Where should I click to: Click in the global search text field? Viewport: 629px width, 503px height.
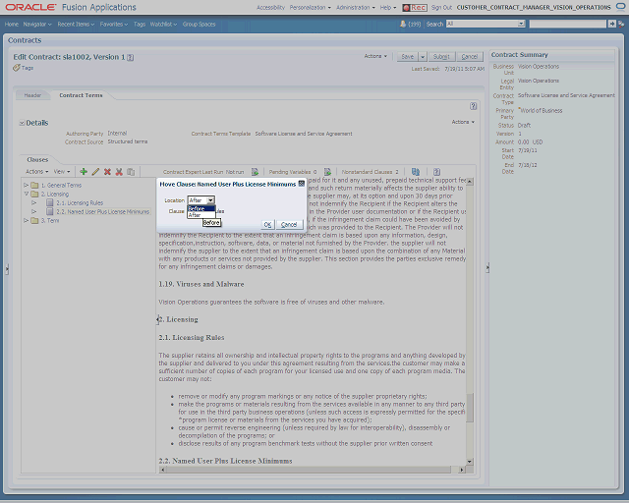(568, 24)
